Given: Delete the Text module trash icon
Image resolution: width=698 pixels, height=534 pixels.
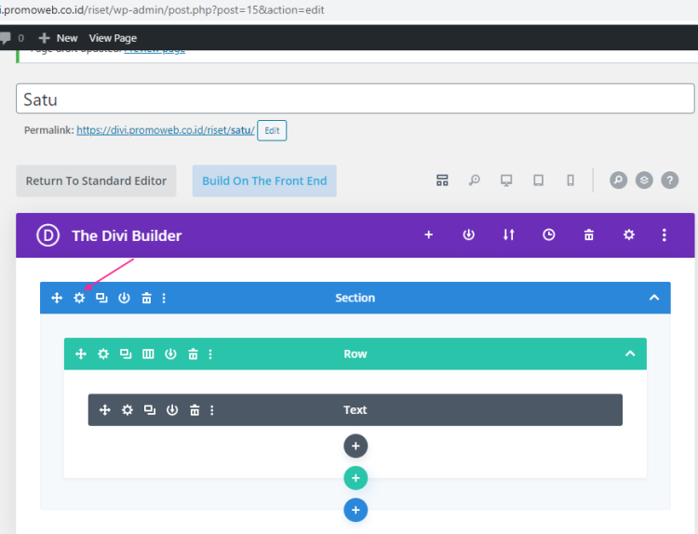Looking at the screenshot, I should click(x=195, y=410).
